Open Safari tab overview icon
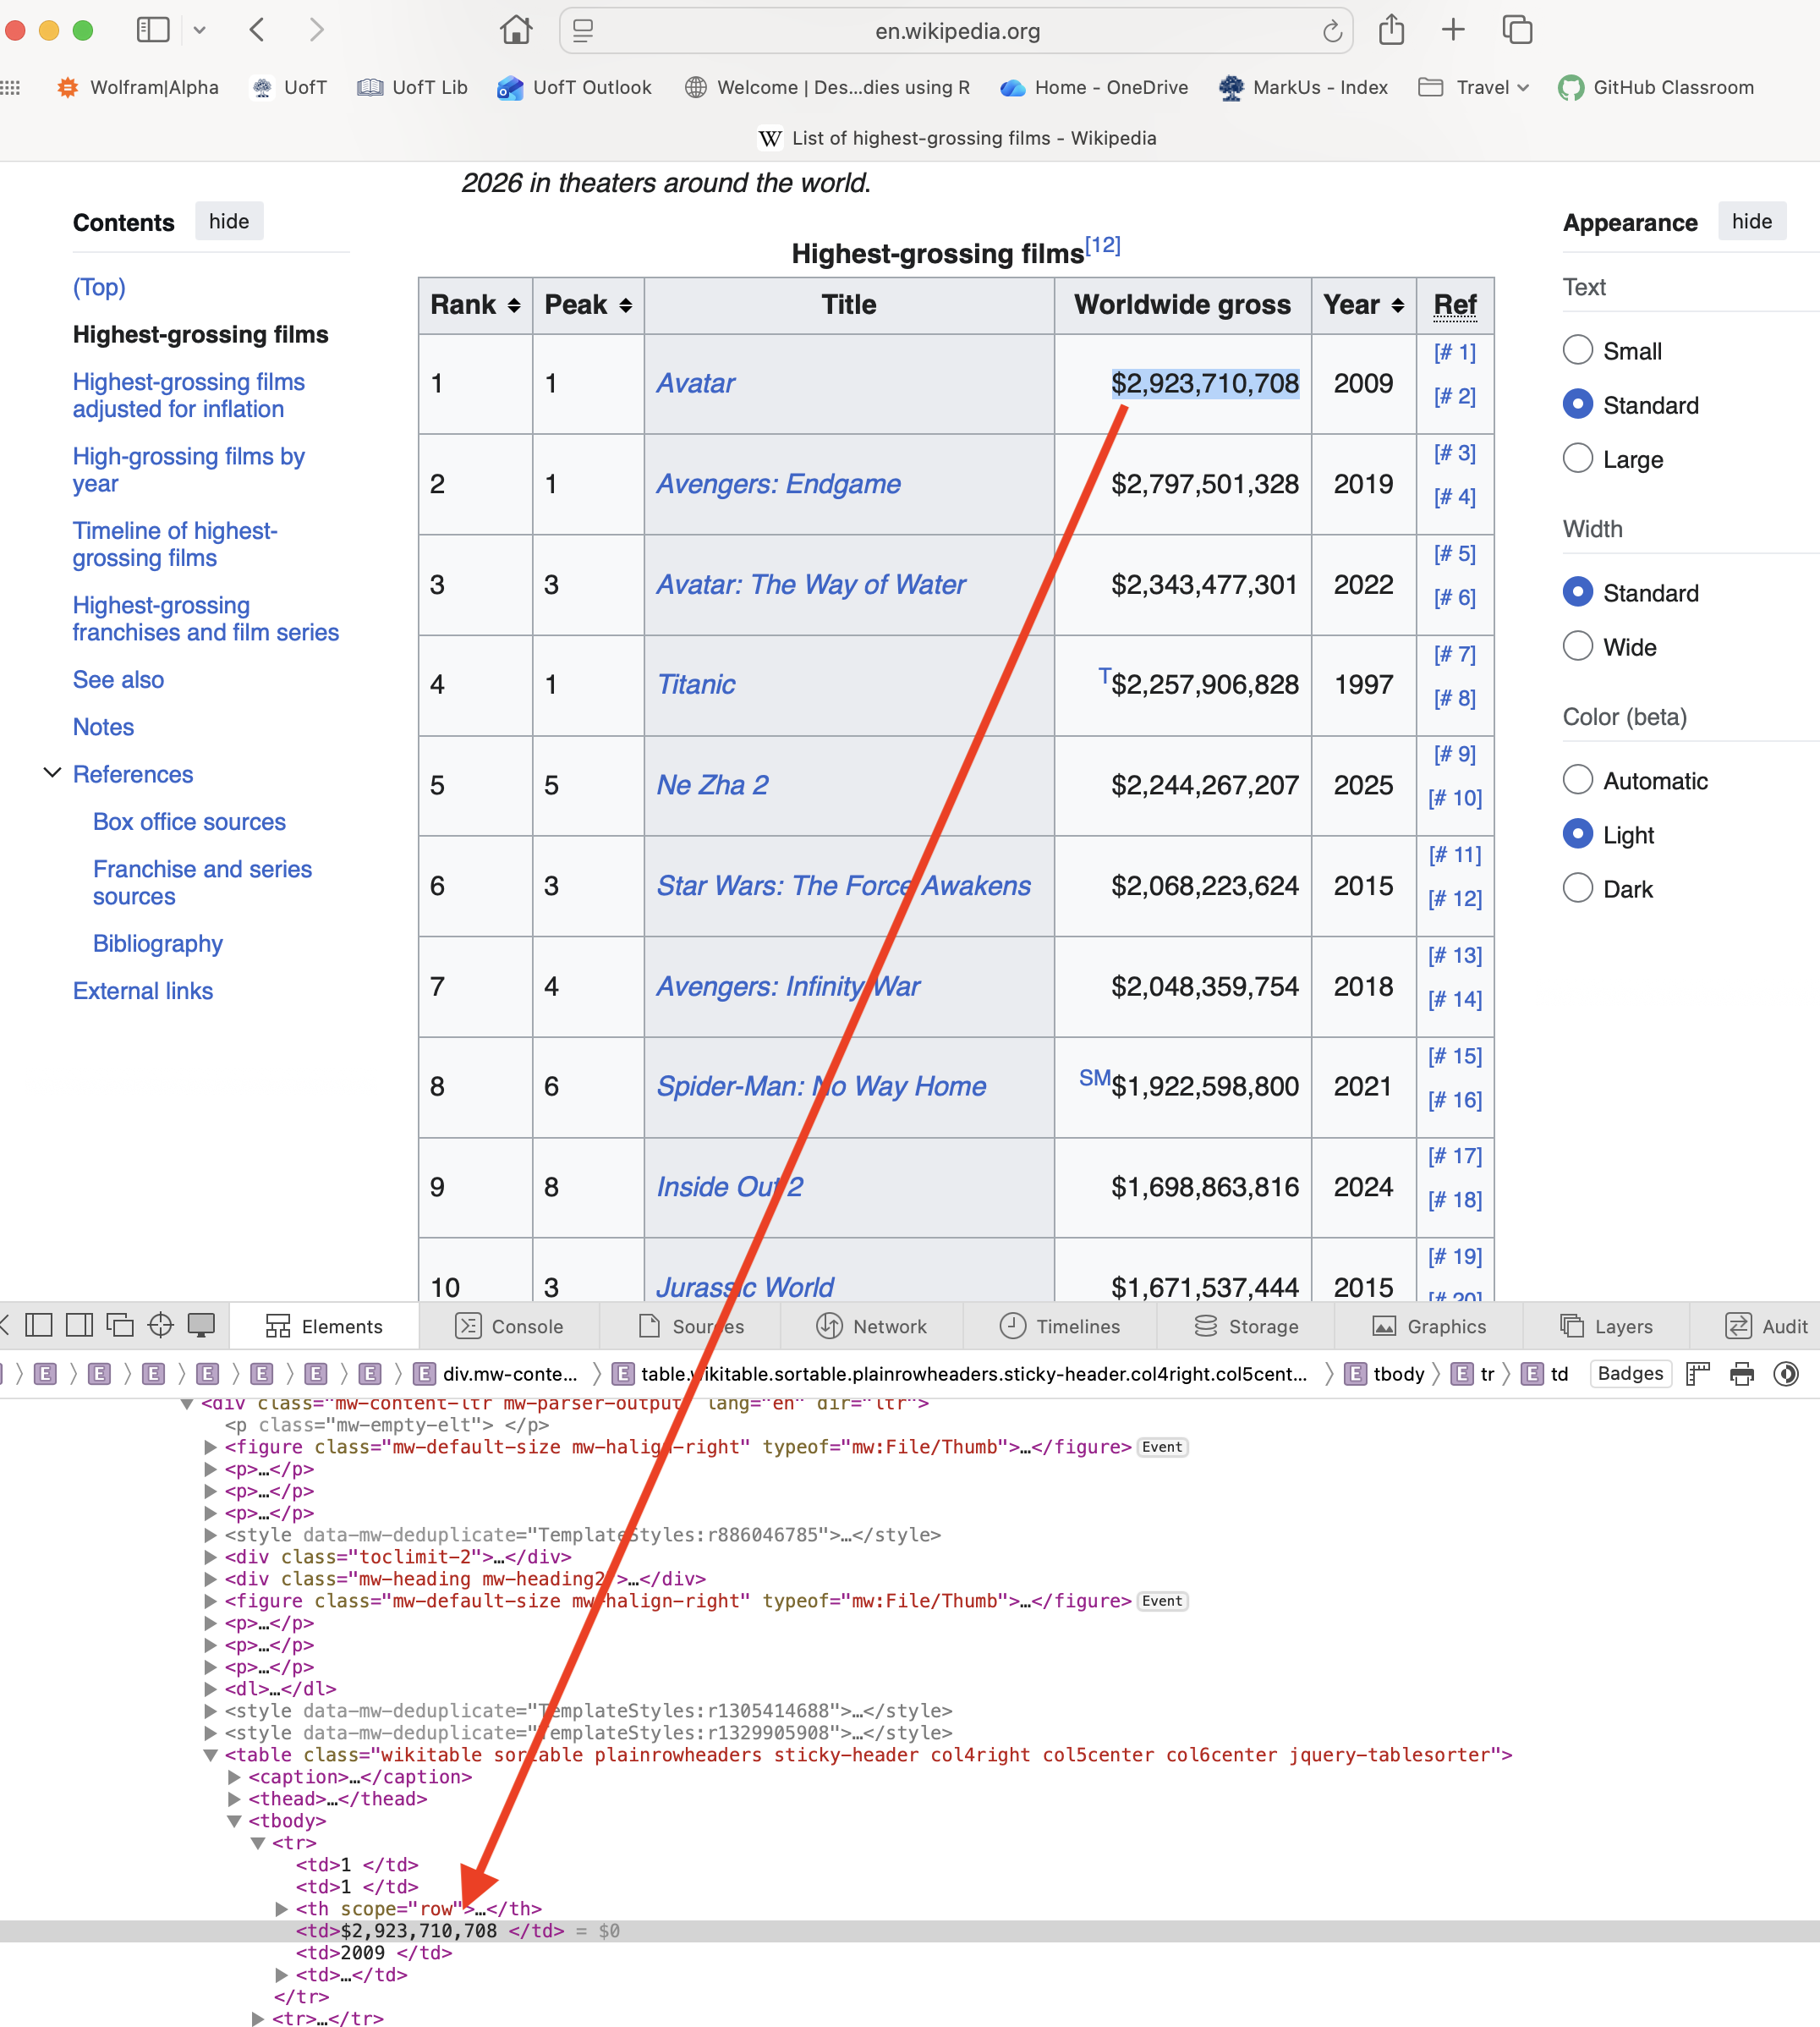 coord(1517,30)
